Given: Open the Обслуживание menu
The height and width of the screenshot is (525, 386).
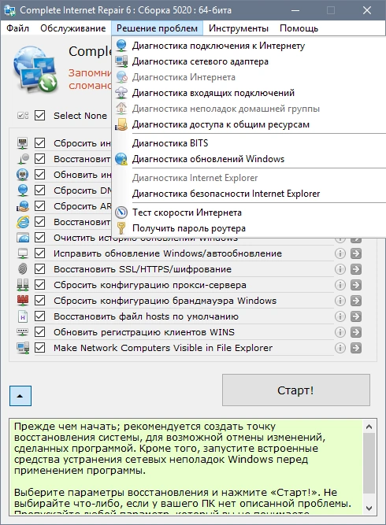Looking at the screenshot, I should pos(73,28).
